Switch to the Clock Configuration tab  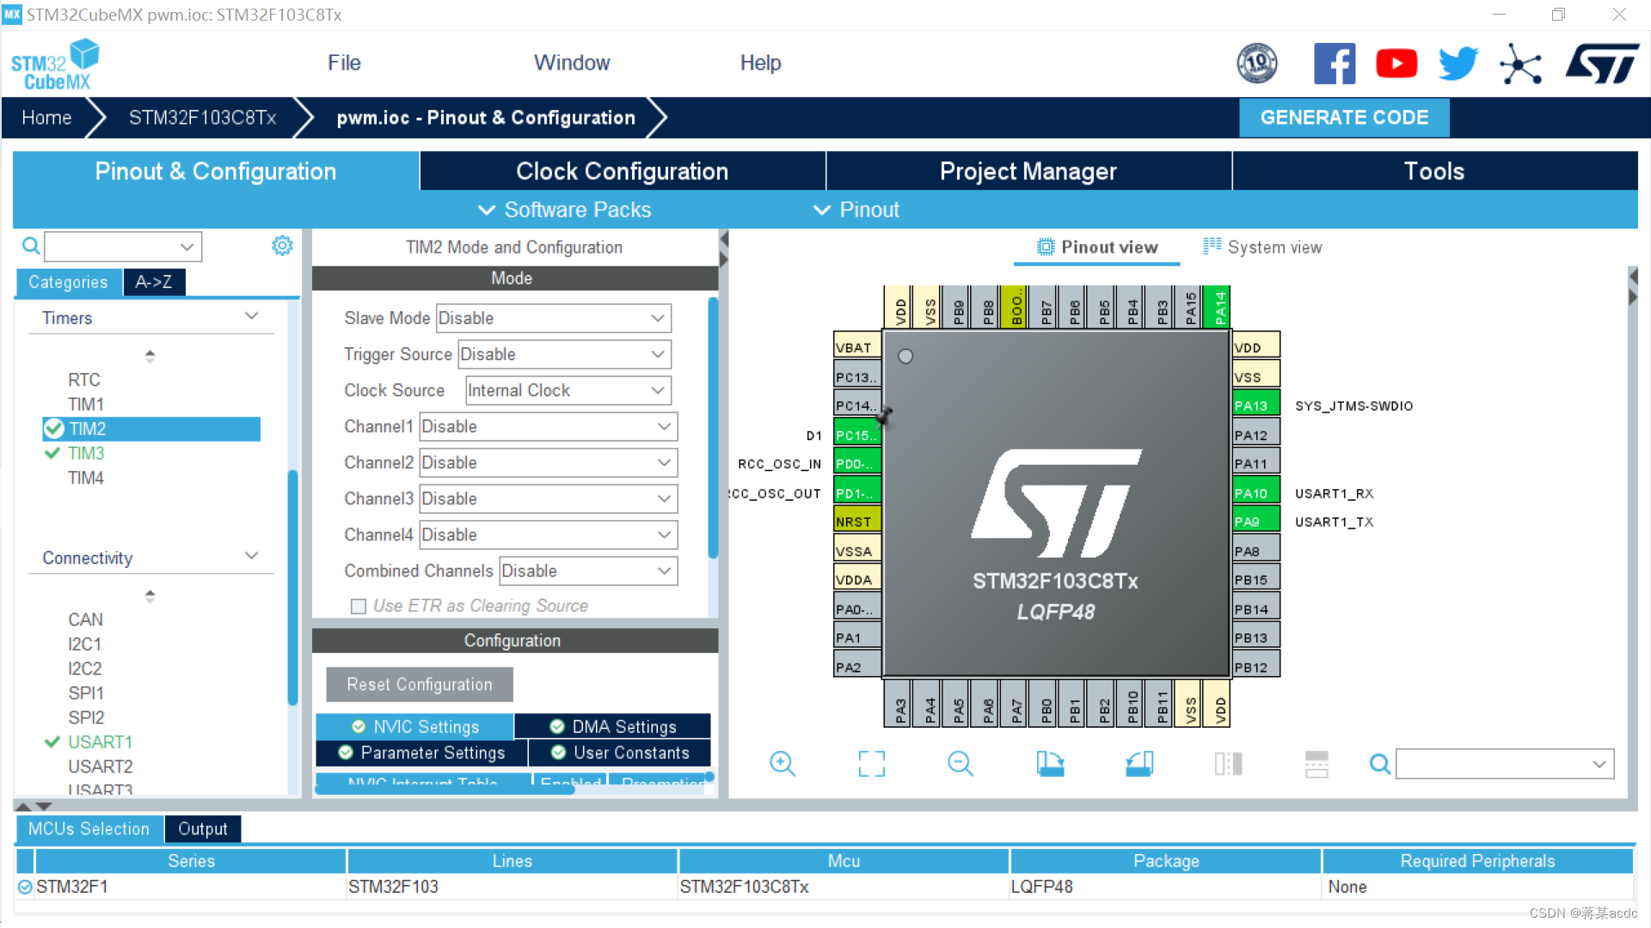(x=622, y=171)
